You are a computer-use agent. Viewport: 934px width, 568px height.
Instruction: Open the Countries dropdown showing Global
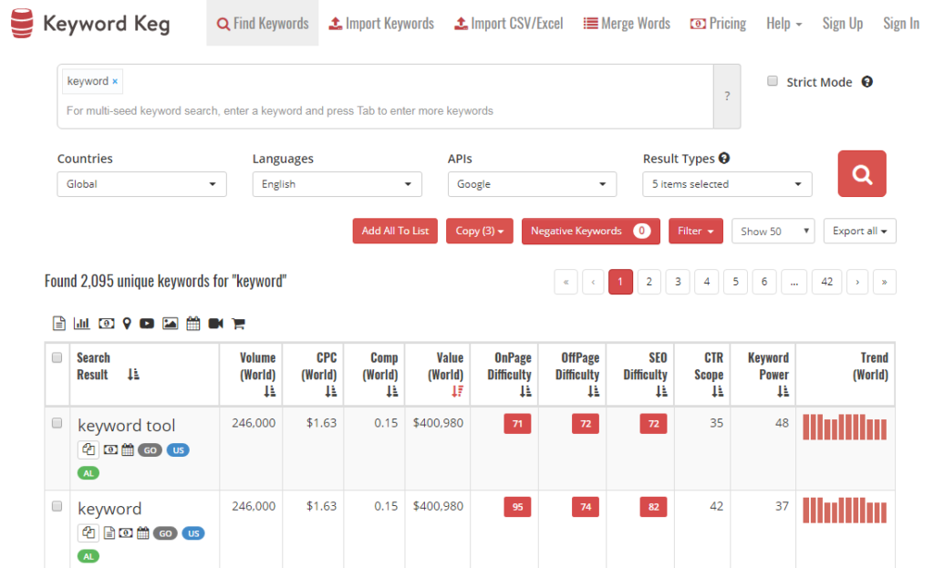[141, 184]
